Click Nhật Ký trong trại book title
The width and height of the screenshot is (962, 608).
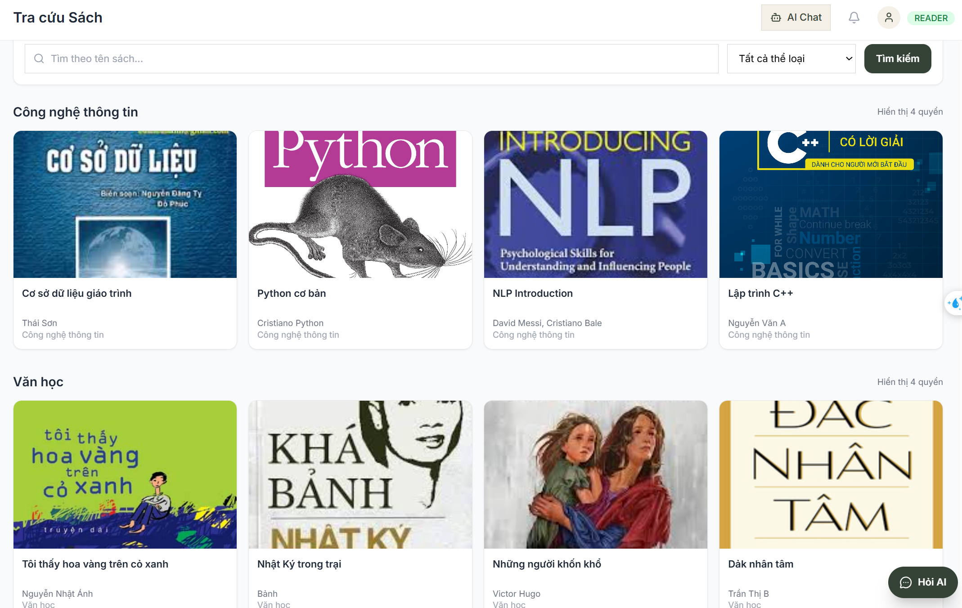(x=299, y=564)
